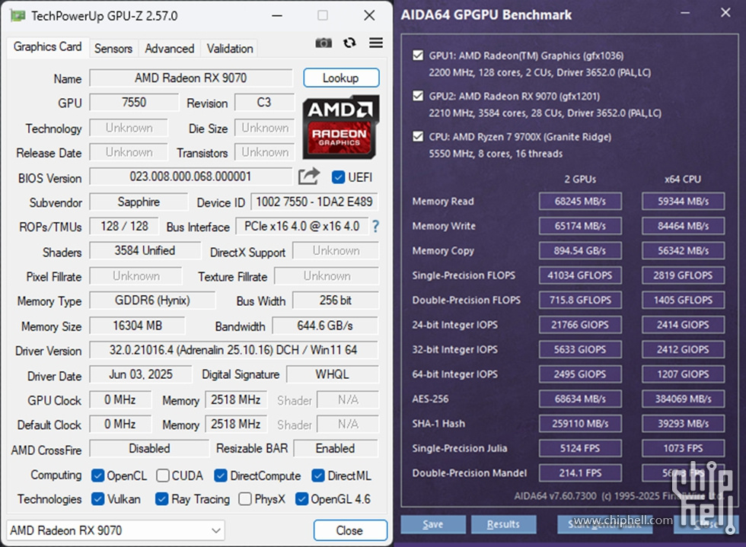
Task: Click the ROPs/TMUs field 128 / 128
Action: [x=125, y=227]
